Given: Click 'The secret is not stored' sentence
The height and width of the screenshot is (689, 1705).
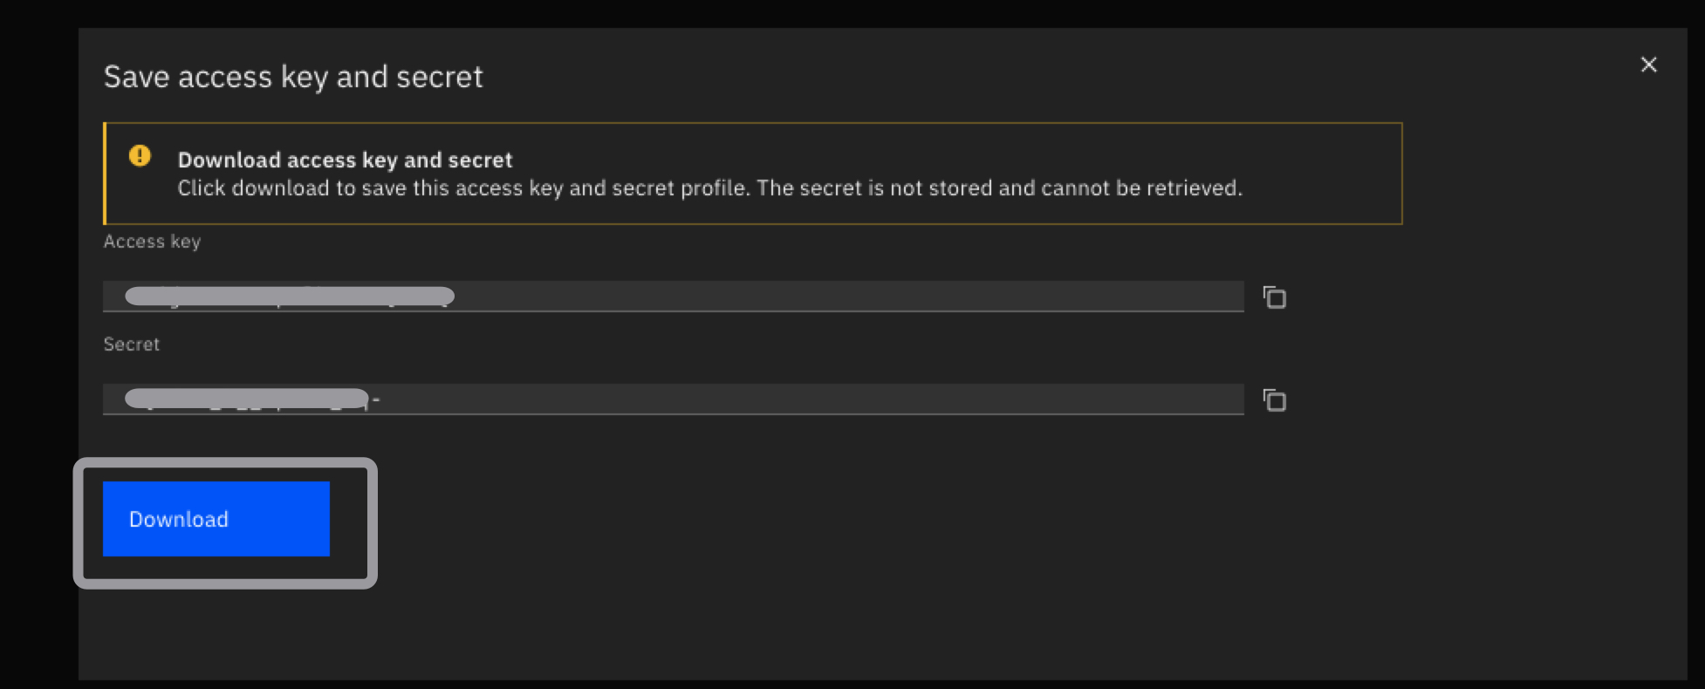Looking at the screenshot, I should tap(999, 188).
